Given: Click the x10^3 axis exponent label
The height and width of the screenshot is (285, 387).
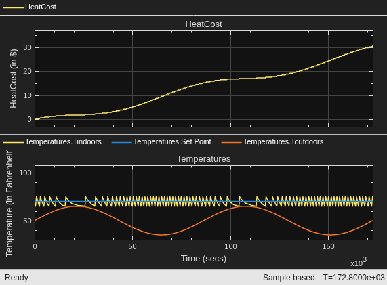Looking at the screenshot, I should (359, 262).
